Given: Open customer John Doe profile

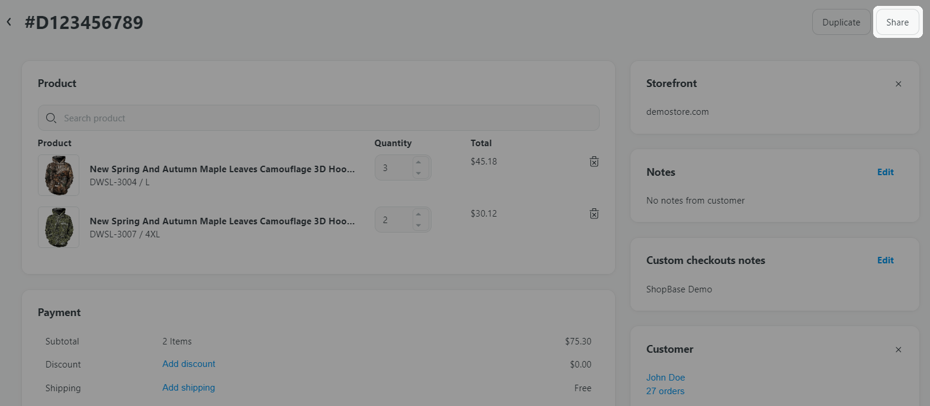Looking at the screenshot, I should (x=665, y=378).
